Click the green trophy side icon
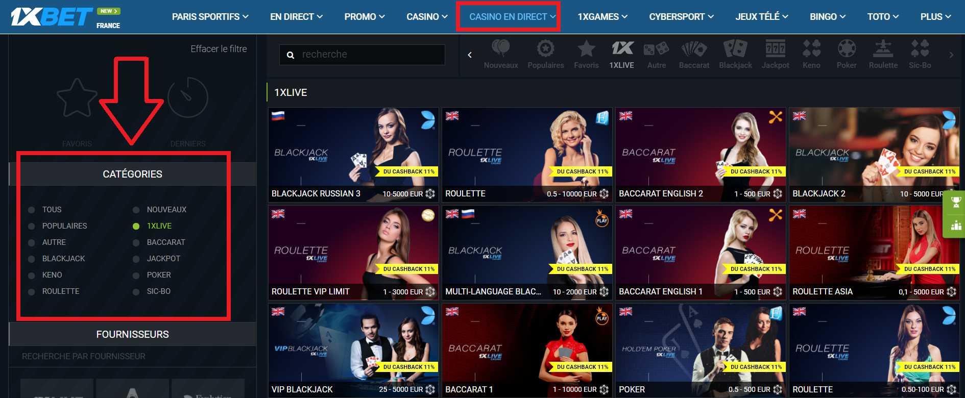This screenshot has width=965, height=398. pos(956,202)
